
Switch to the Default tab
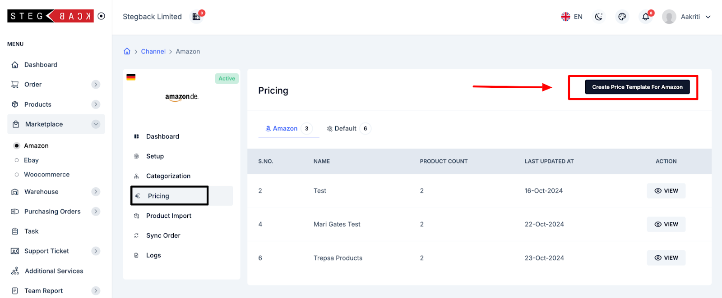348,128
